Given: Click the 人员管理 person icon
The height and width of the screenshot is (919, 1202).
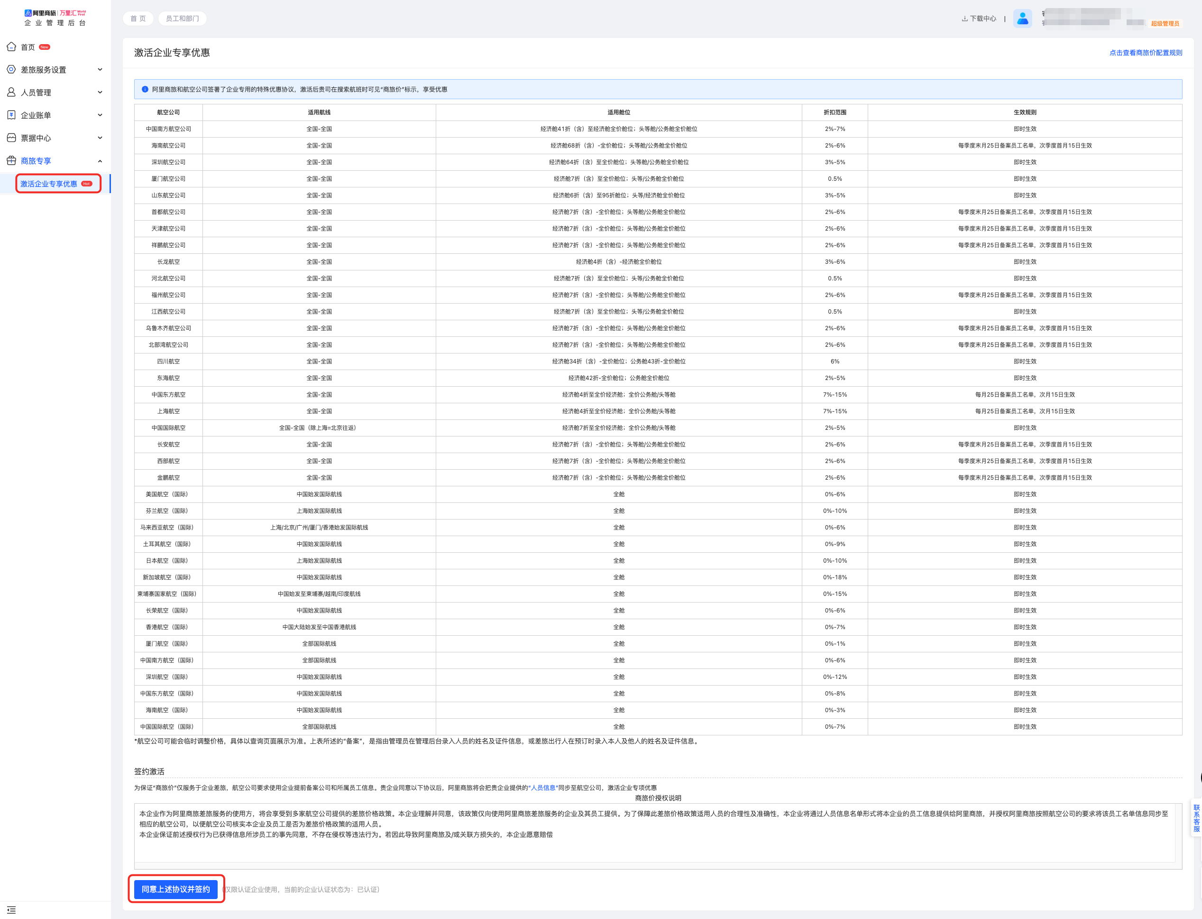Looking at the screenshot, I should click(11, 93).
